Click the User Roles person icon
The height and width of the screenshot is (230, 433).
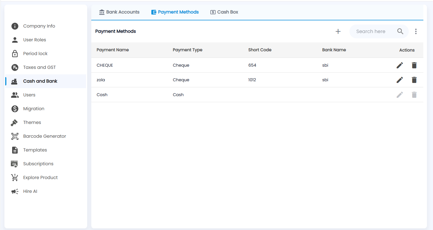[x=15, y=40]
